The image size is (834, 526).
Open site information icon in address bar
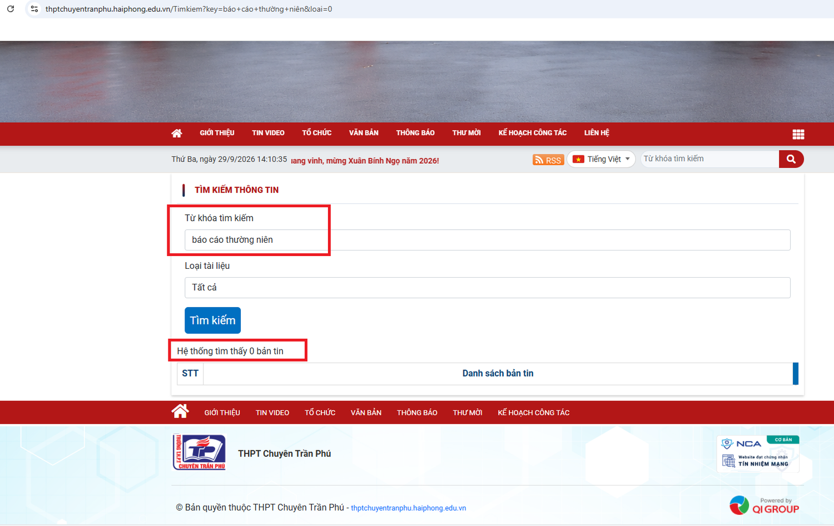pos(34,9)
